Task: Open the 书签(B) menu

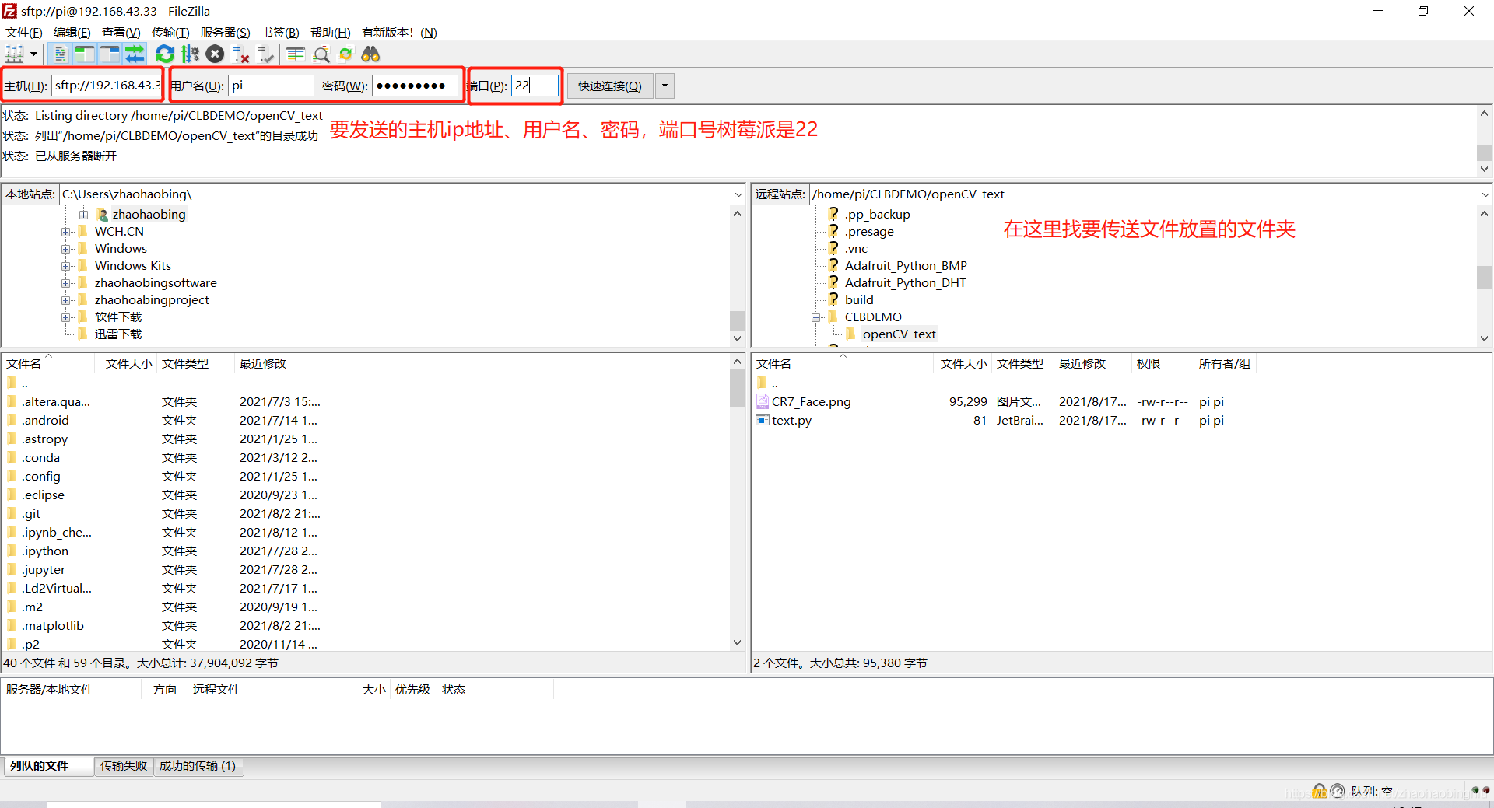Action: 280,32
